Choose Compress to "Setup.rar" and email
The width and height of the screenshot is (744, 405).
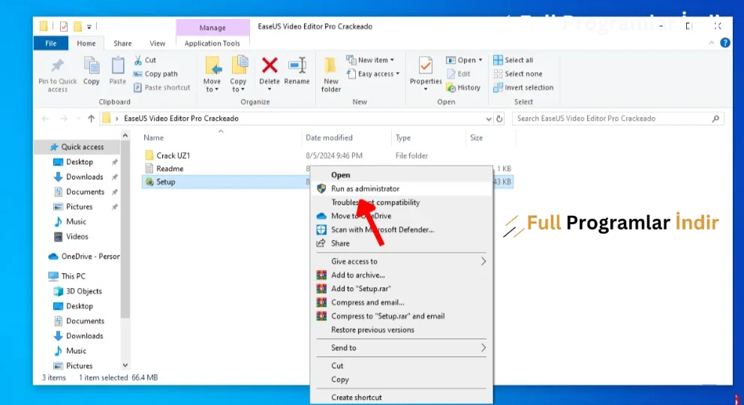pyautogui.click(x=402, y=316)
